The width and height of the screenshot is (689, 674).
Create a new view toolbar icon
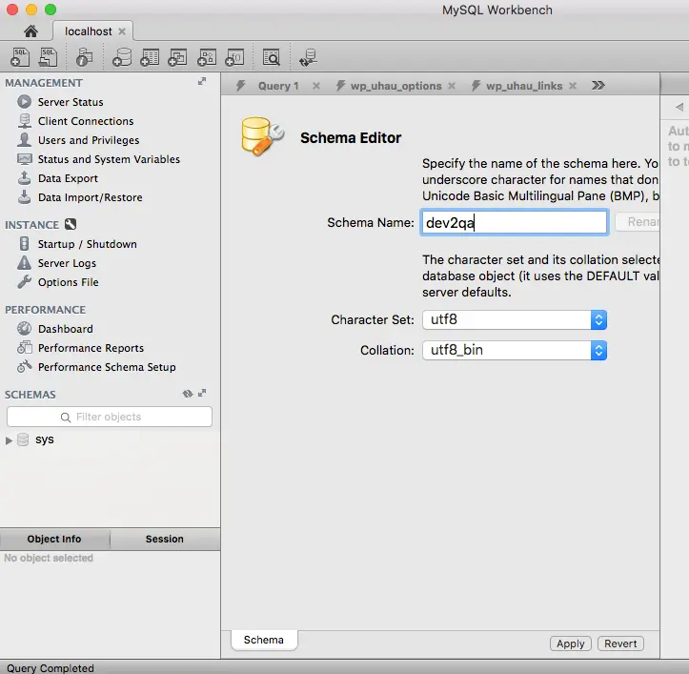pos(178,57)
